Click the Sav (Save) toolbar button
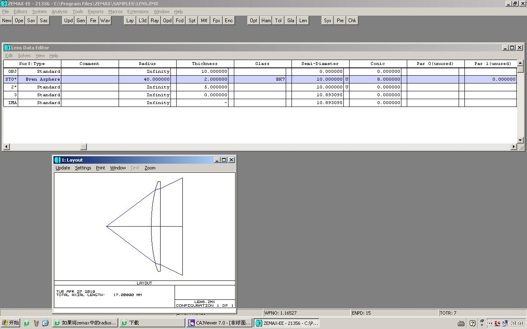This screenshot has height=329, width=527. [x=31, y=21]
